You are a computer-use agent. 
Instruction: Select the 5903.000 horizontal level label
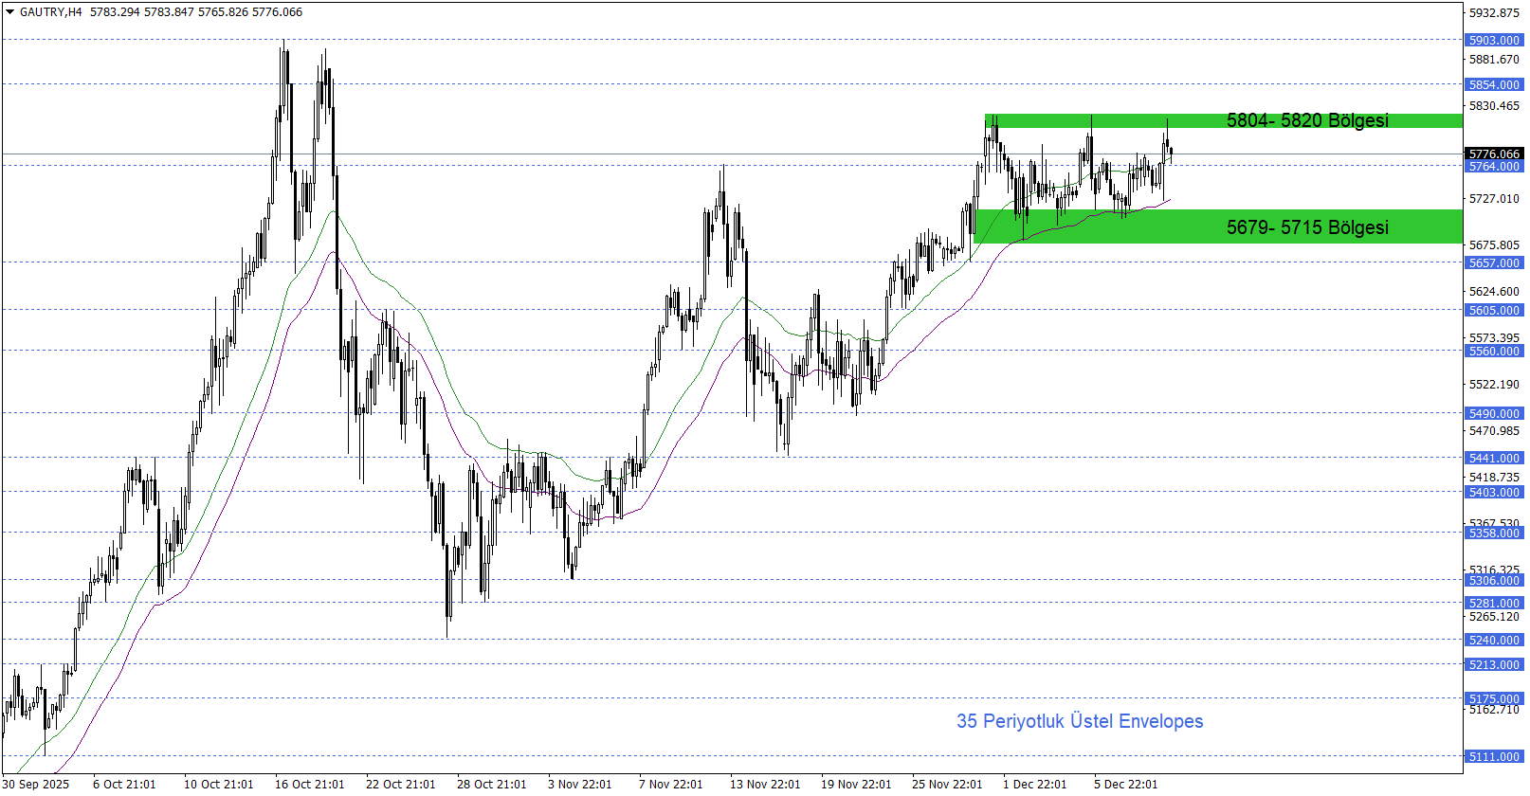pos(1494,40)
